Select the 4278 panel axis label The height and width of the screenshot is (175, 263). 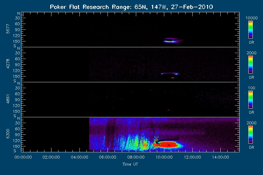(x=8, y=64)
